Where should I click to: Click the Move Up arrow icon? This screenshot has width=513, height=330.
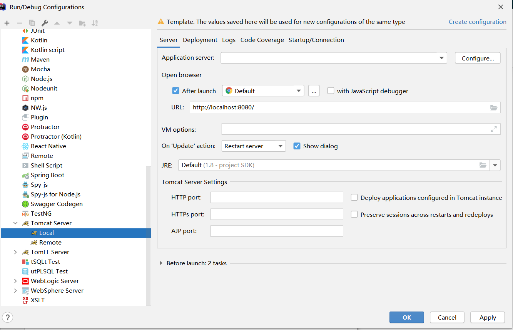57,23
